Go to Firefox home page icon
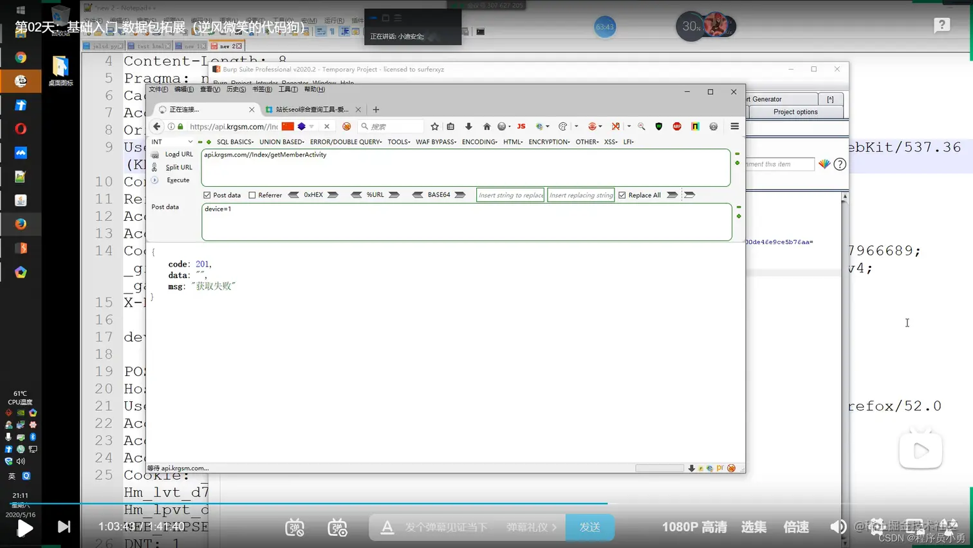Screen dimensions: 973x548 coord(486,126)
